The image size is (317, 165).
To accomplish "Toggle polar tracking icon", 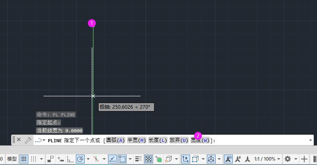I will (80, 159).
